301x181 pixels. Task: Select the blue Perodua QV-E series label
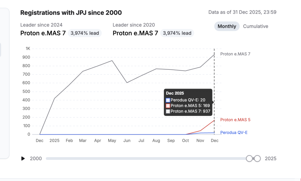234,133
